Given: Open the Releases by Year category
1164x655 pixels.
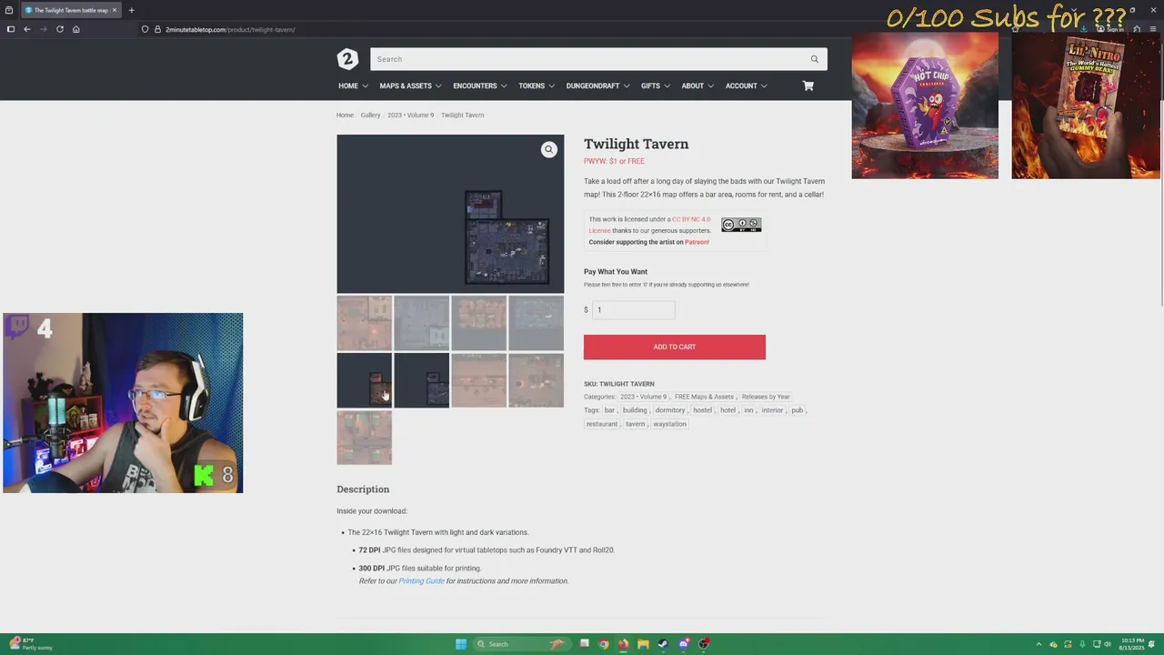Looking at the screenshot, I should coord(766,397).
